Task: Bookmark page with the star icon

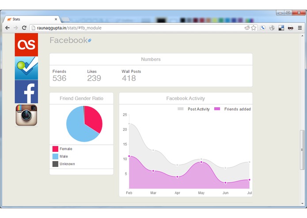Action: click(254, 28)
